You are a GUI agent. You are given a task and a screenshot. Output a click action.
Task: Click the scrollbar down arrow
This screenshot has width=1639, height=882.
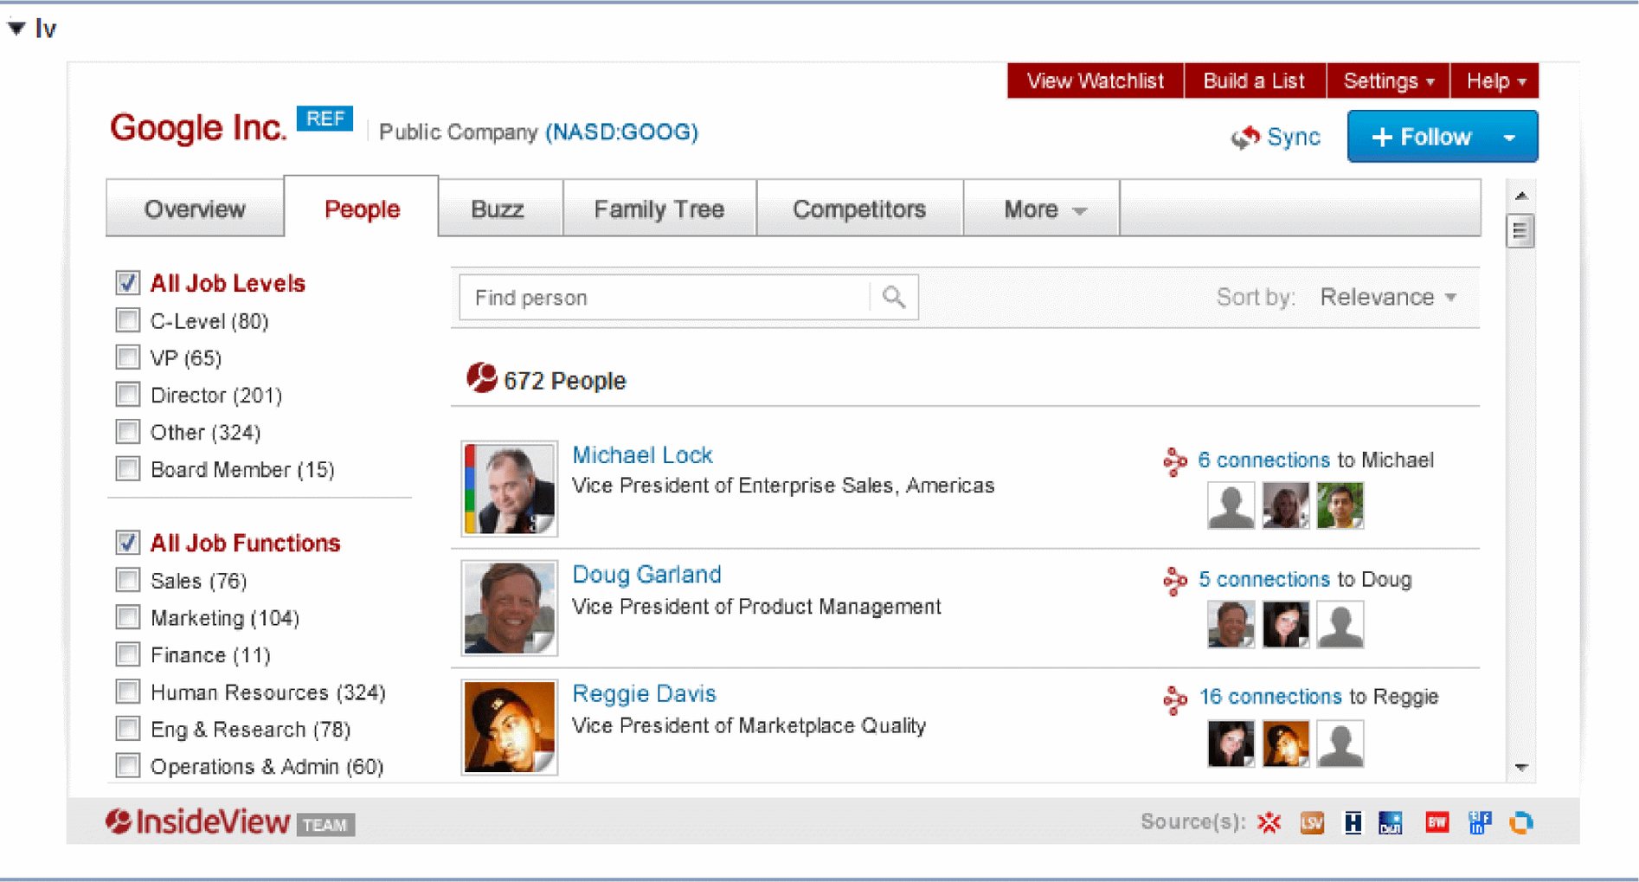[1521, 768]
